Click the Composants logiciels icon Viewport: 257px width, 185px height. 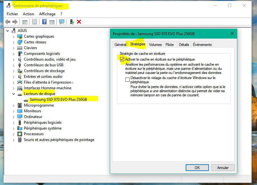pyautogui.click(x=20, y=54)
